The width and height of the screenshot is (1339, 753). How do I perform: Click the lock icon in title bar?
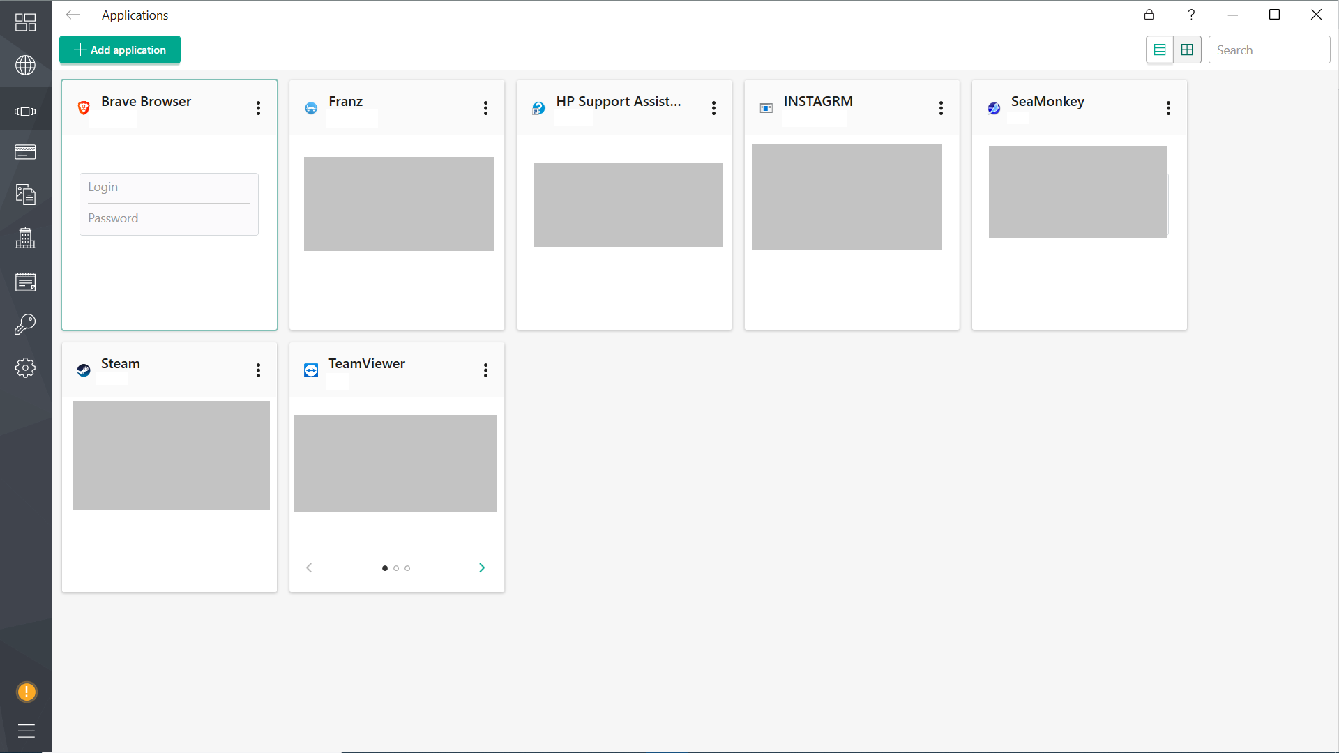[x=1149, y=15]
